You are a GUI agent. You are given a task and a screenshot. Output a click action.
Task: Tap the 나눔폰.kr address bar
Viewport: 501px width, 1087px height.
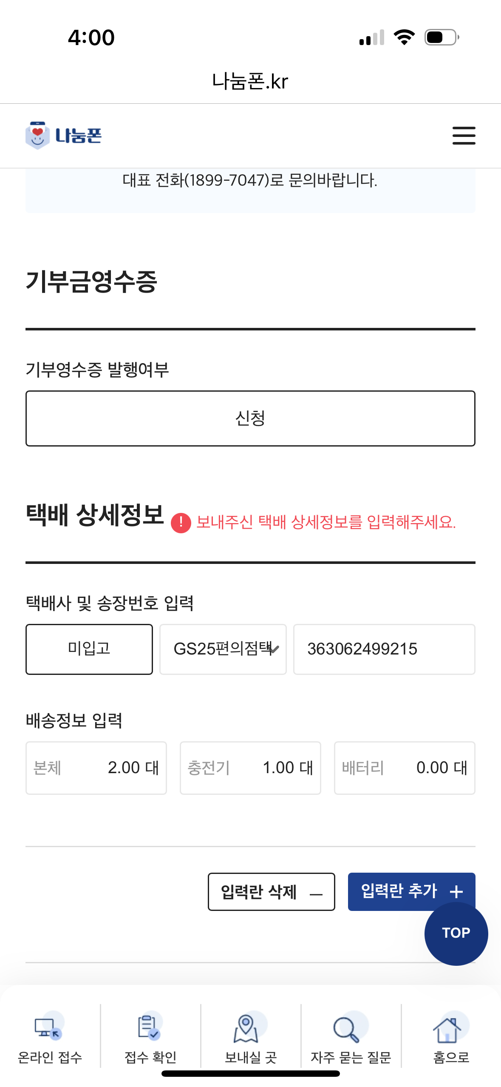(250, 81)
